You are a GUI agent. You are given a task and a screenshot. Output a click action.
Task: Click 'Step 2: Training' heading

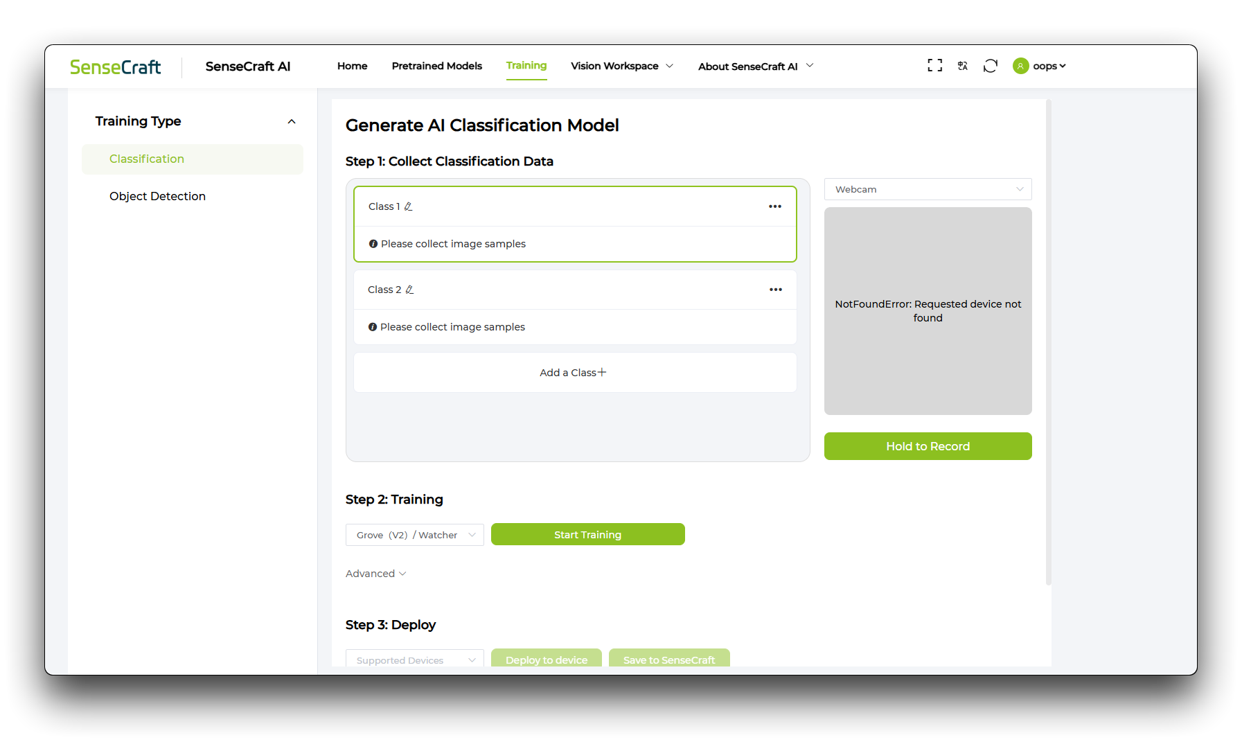click(x=394, y=500)
